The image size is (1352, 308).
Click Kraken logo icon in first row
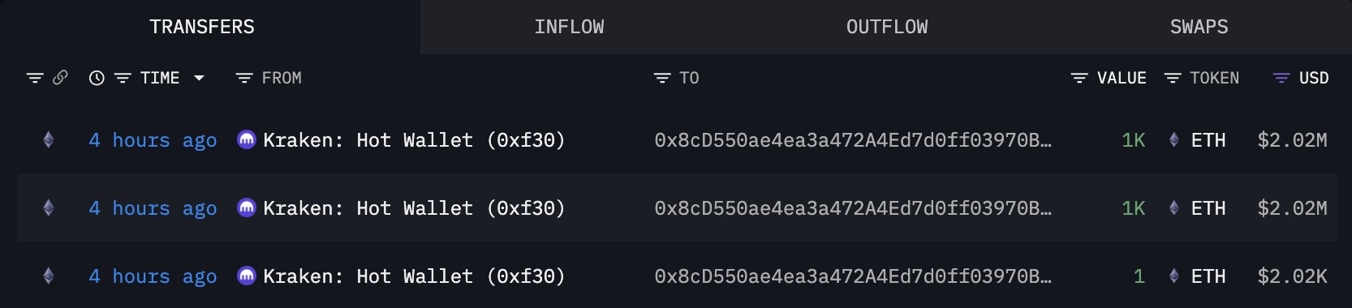tap(247, 139)
